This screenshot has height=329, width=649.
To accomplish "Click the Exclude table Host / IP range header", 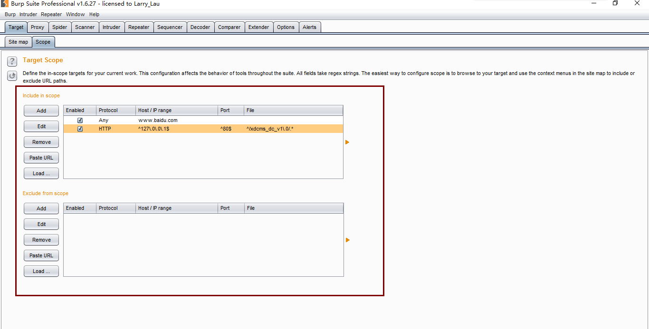I will point(177,208).
